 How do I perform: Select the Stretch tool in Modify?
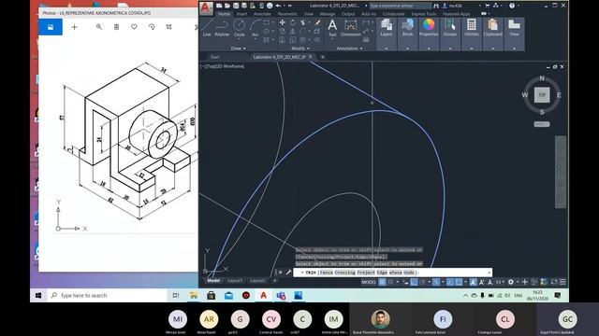pyautogui.click(x=282, y=39)
